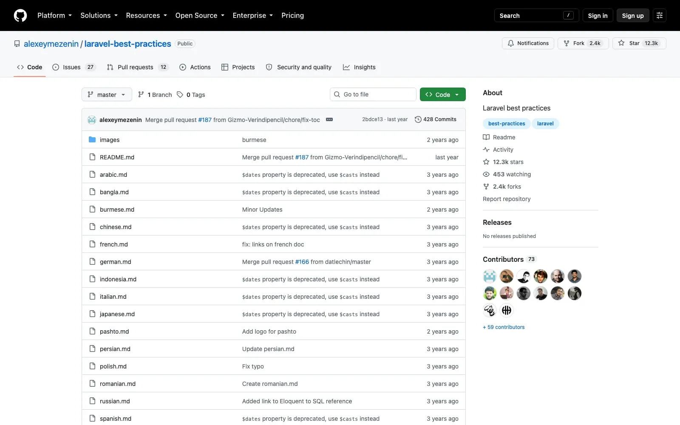Expand the Enterprise menu
680x425 pixels.
[252, 15]
